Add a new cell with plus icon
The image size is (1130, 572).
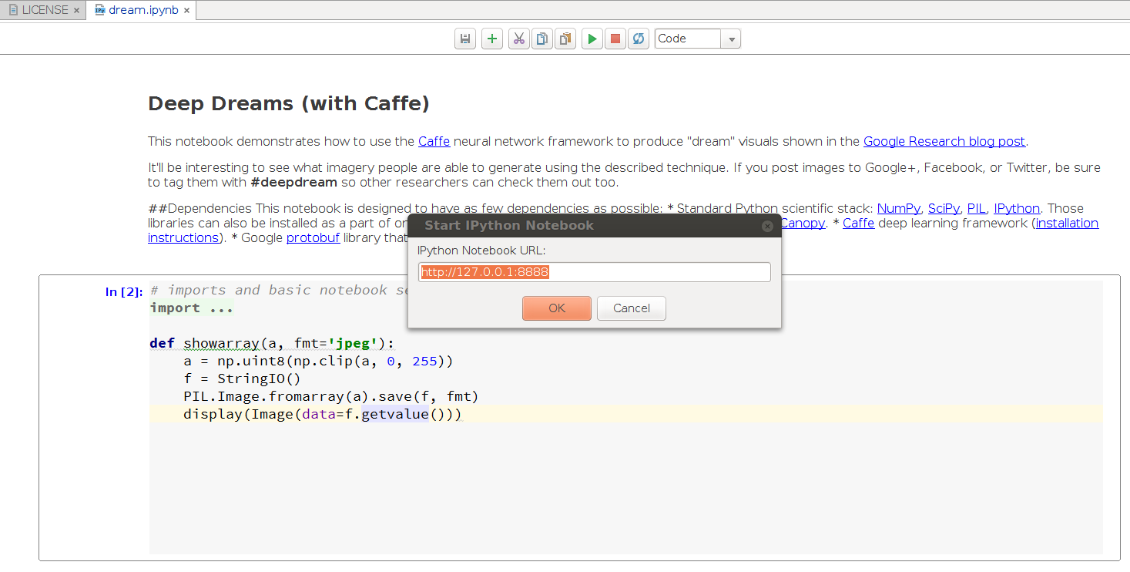491,39
